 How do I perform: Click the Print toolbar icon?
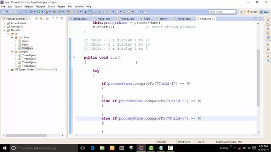(20, 12)
